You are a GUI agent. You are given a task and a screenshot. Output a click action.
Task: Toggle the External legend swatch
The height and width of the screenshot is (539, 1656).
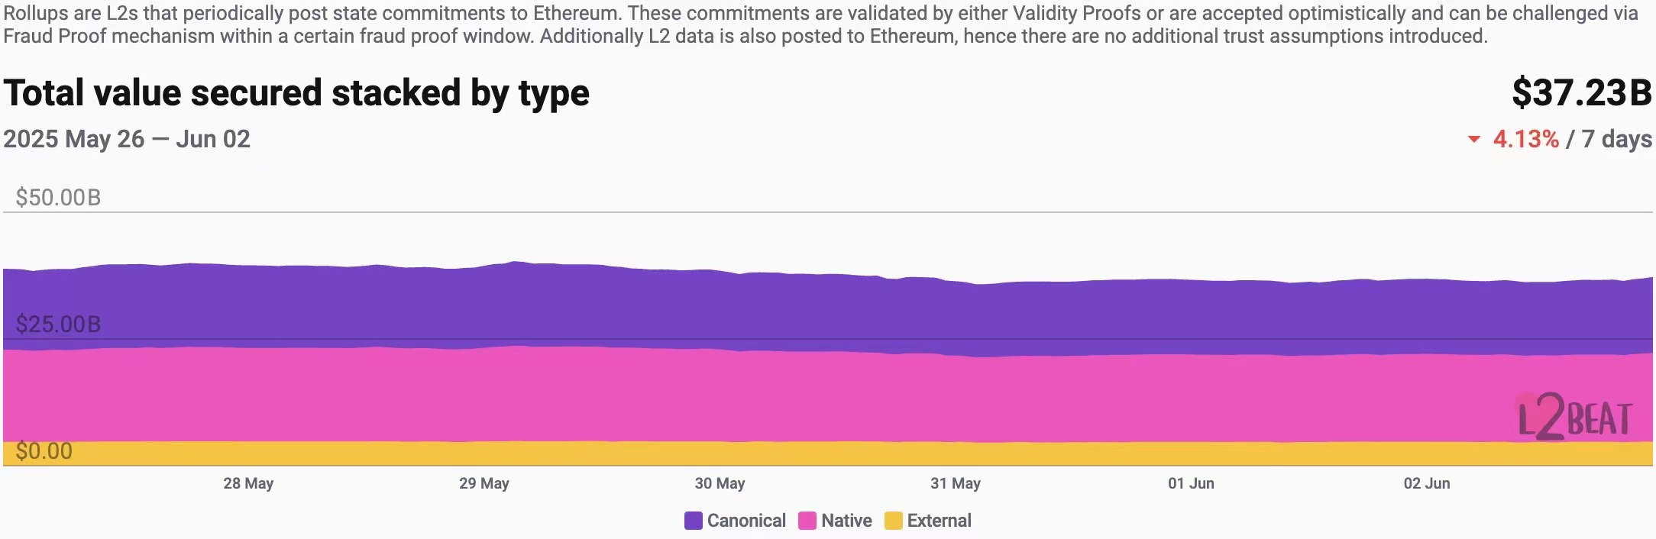[x=893, y=521]
